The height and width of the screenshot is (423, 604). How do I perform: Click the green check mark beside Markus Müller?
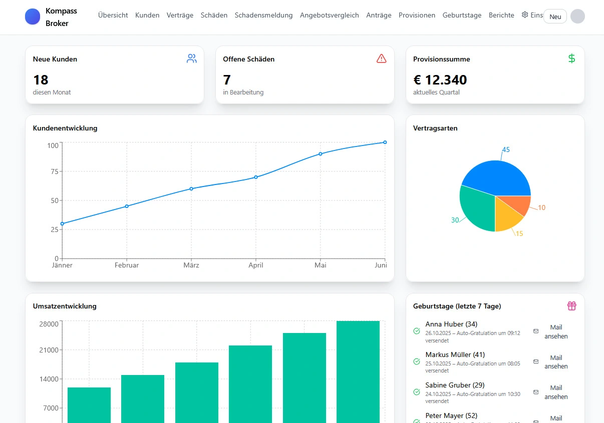point(416,361)
